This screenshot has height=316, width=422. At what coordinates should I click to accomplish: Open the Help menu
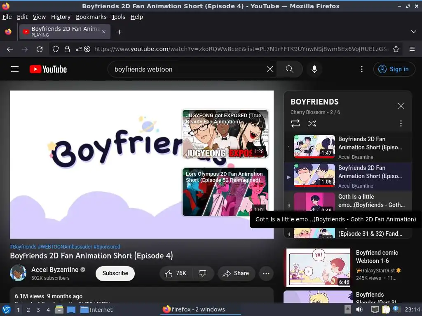[x=137, y=17]
